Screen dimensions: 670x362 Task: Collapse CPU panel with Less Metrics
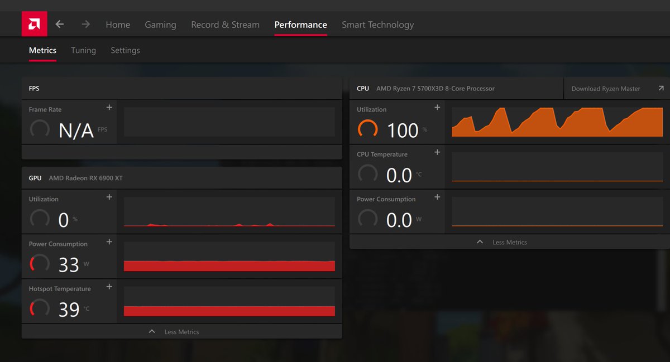(x=509, y=242)
